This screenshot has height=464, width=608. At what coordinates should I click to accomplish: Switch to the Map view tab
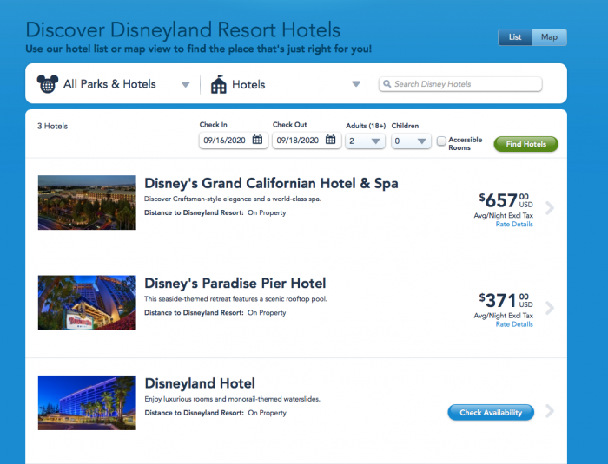(549, 37)
